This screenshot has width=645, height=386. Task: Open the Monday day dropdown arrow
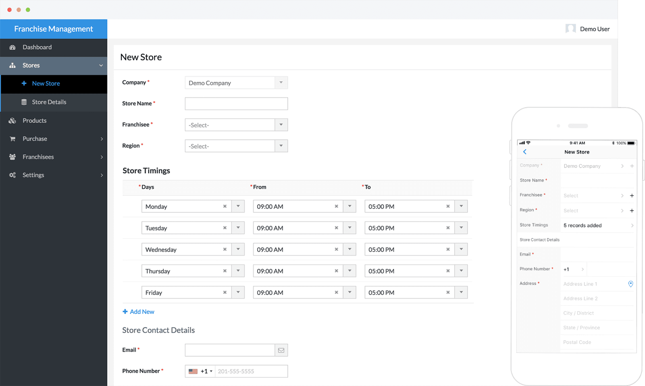(238, 206)
